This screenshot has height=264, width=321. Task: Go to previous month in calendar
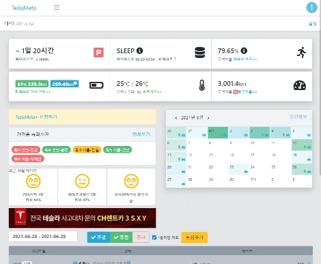click(176, 118)
